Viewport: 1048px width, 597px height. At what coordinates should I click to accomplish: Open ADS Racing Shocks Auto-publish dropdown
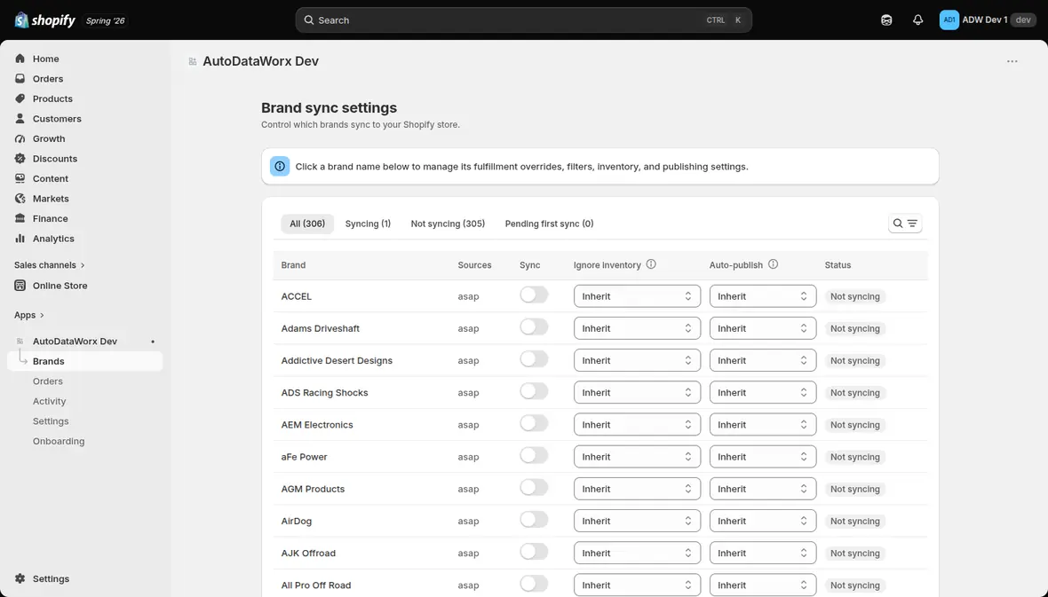pyautogui.click(x=763, y=393)
